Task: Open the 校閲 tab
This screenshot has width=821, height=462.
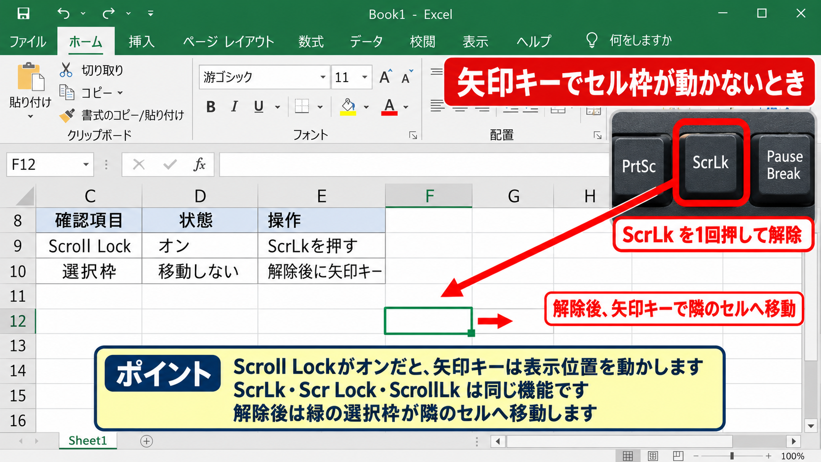Action: (x=422, y=41)
